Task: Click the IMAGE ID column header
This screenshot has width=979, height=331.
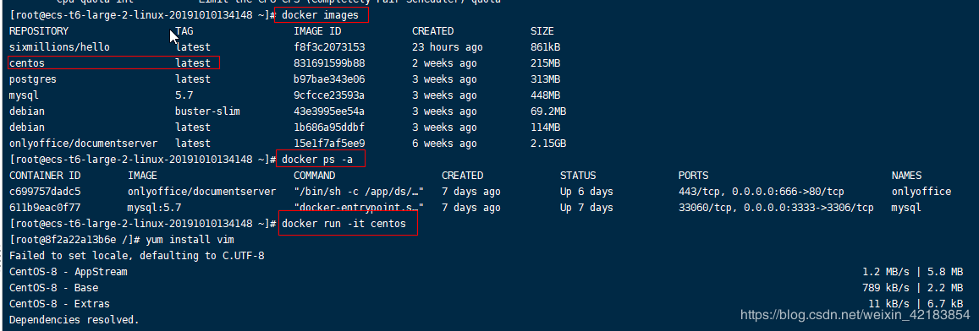Action: point(317,30)
